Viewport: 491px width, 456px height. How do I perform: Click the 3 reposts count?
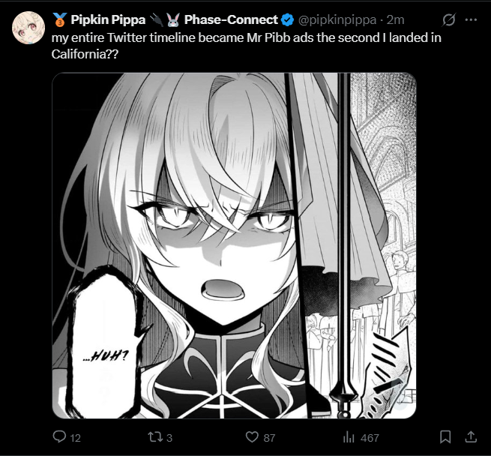tap(169, 437)
